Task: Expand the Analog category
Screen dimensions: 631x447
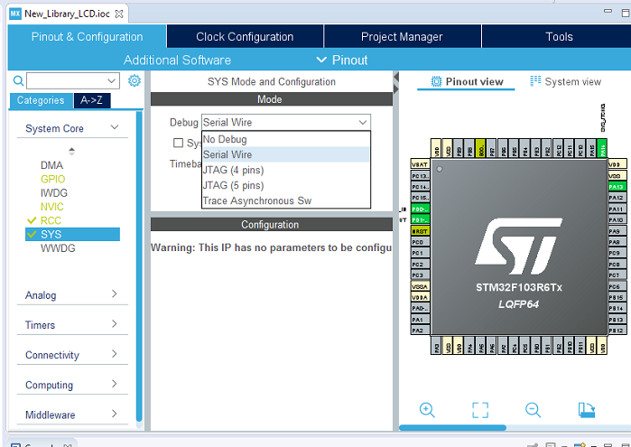Action: (115, 294)
